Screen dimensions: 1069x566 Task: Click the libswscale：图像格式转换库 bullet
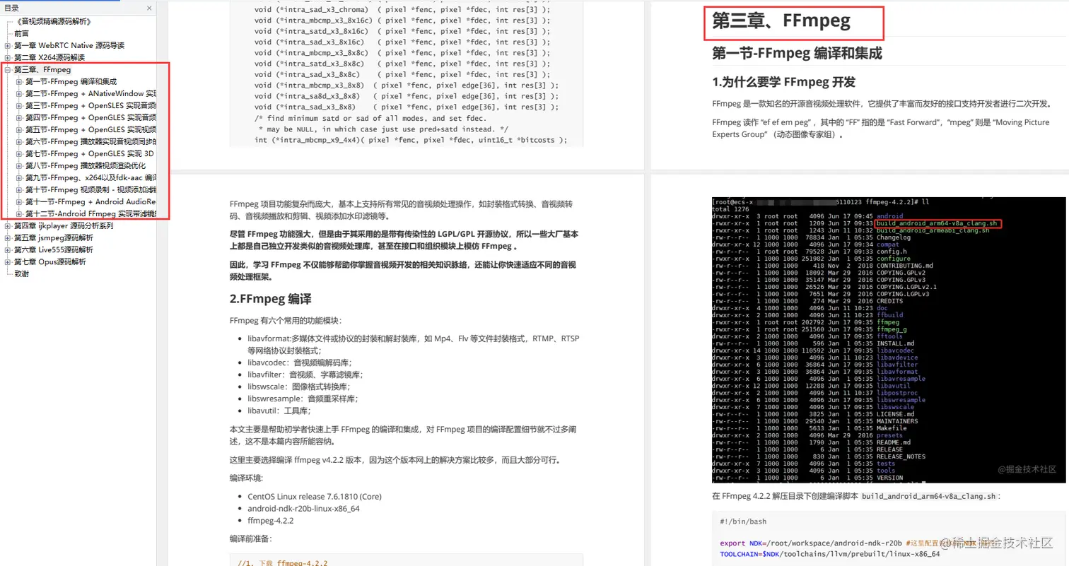(298, 387)
